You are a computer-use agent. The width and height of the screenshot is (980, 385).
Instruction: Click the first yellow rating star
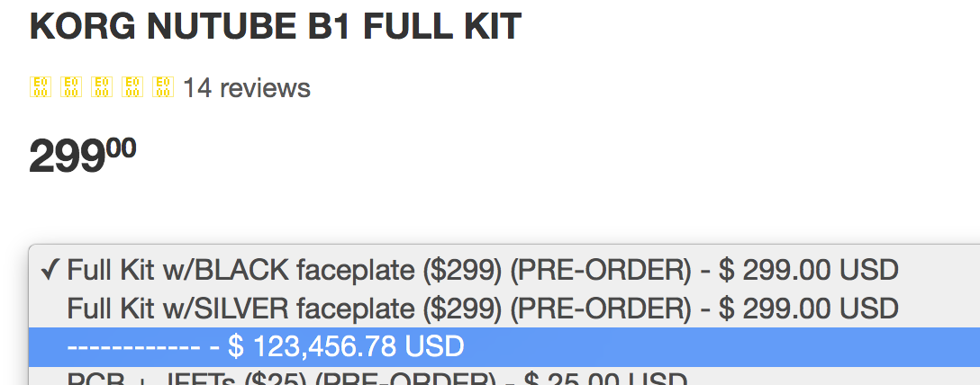[x=40, y=86]
